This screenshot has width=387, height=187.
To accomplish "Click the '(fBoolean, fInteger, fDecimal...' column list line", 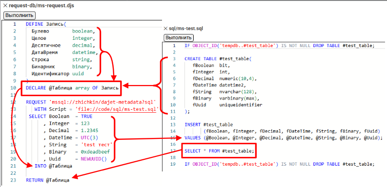I will [292, 131].
